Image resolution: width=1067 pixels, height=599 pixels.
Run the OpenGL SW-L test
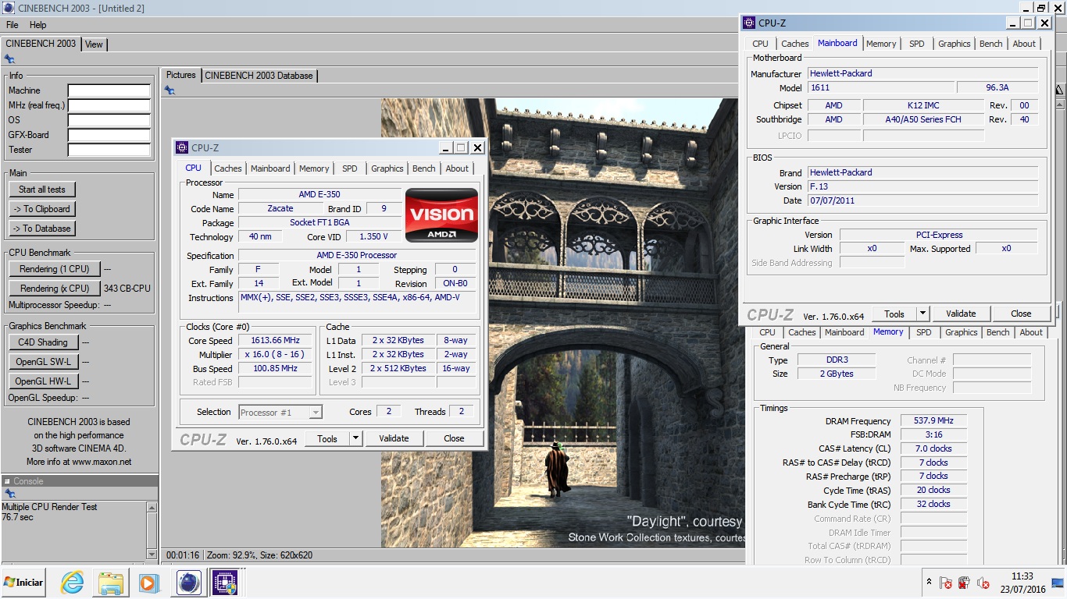pos(43,362)
